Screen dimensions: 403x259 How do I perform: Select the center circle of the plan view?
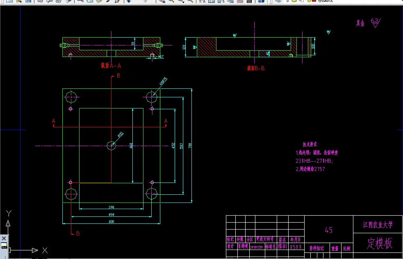[x=111, y=146]
